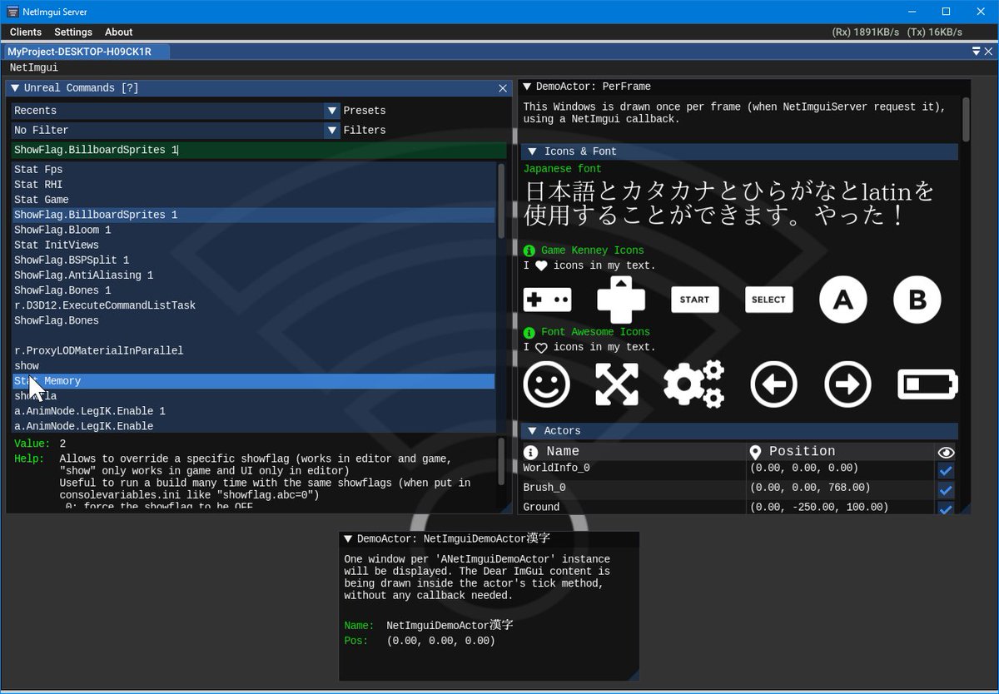Click the circled right arrow icon
Viewport: 999px width, 694px height.
click(848, 385)
